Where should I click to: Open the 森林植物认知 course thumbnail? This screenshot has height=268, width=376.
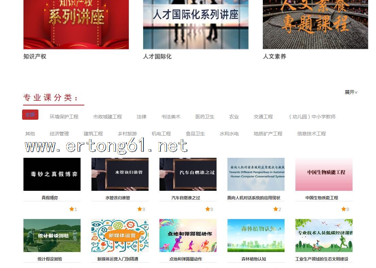click(256, 235)
